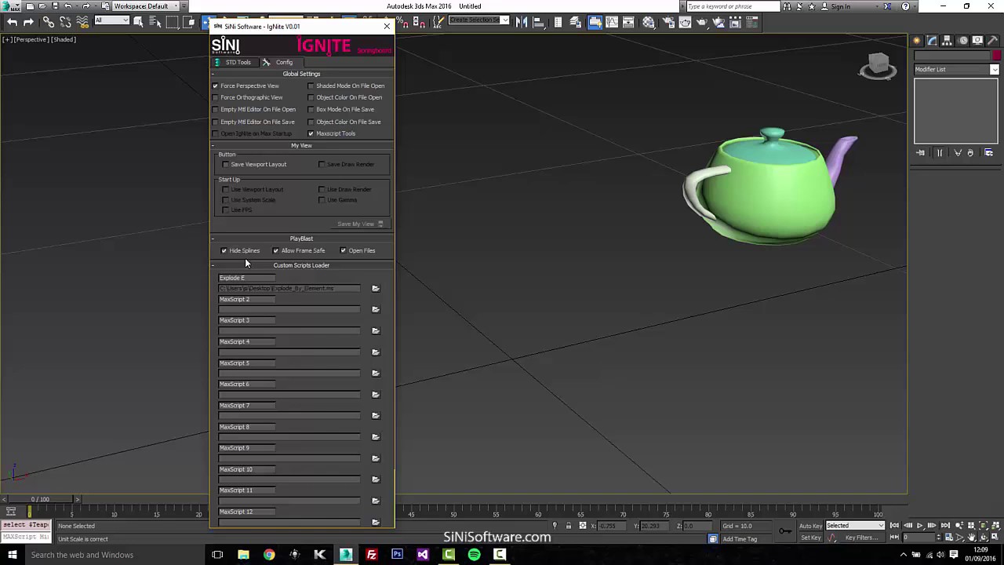Click the Align tool in the main toolbar
The width and height of the screenshot is (1004, 565).
(539, 22)
